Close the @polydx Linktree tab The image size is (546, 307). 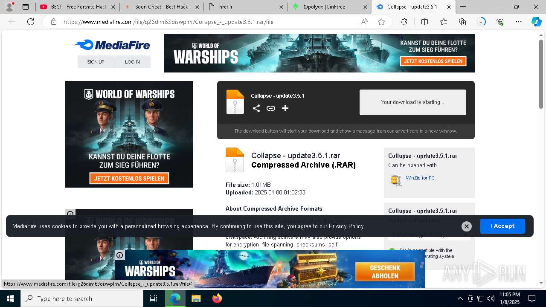(365, 7)
